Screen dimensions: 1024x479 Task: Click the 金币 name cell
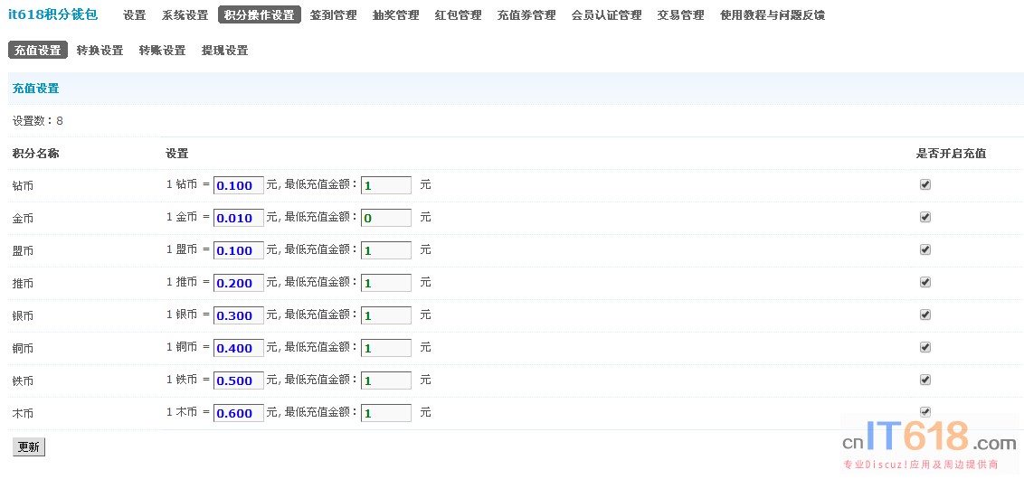click(x=23, y=219)
